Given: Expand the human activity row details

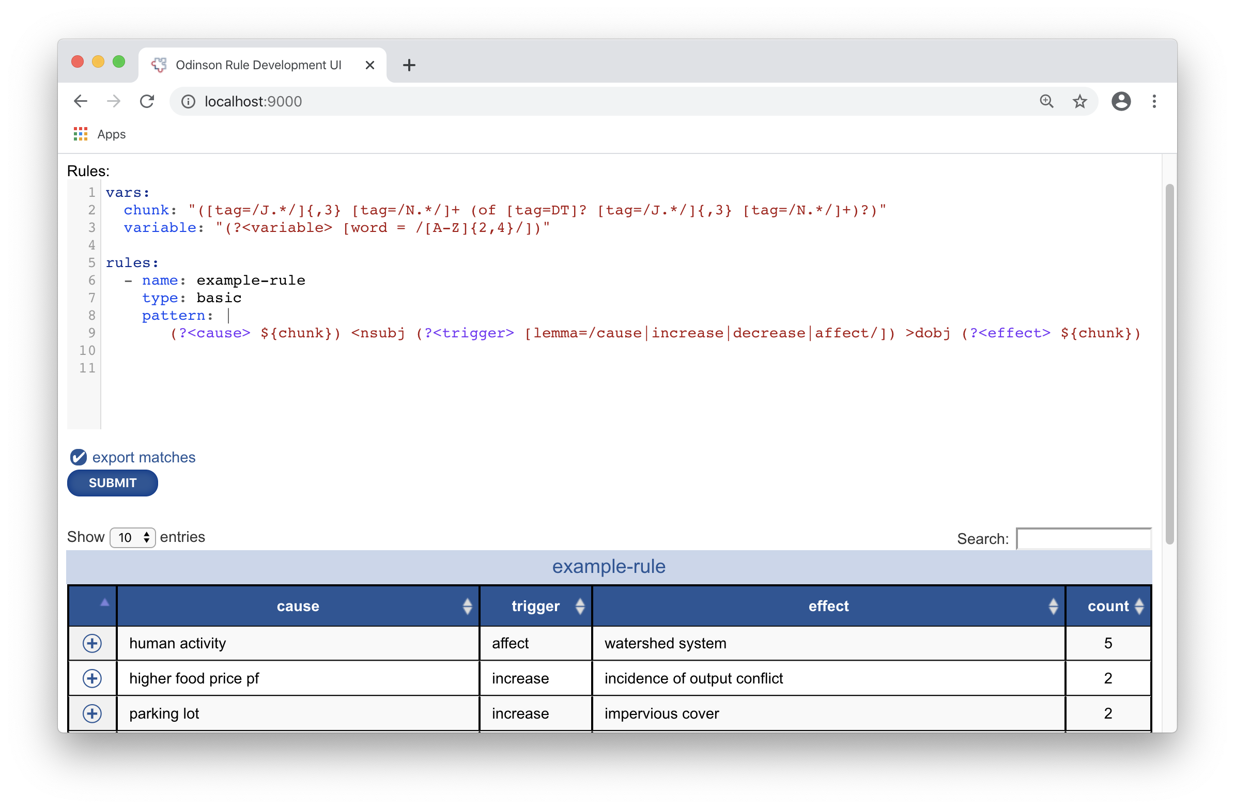Looking at the screenshot, I should [92, 643].
